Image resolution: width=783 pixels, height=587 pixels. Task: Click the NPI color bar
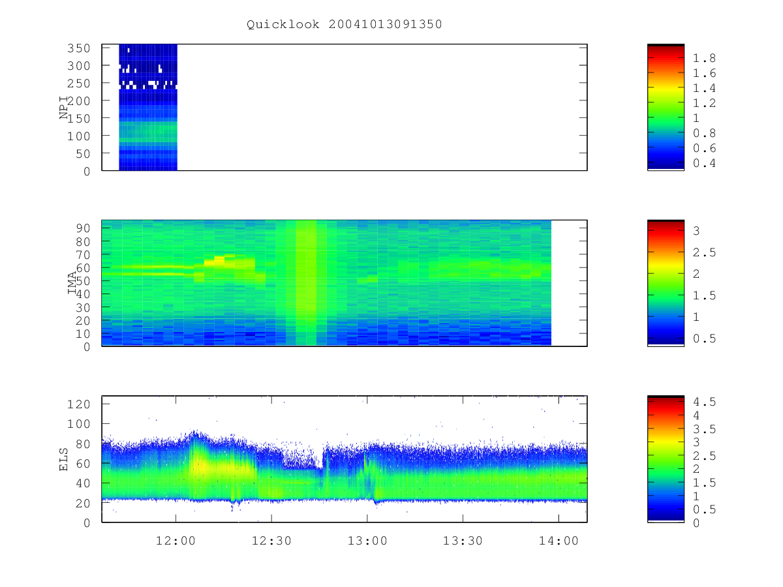pos(666,108)
